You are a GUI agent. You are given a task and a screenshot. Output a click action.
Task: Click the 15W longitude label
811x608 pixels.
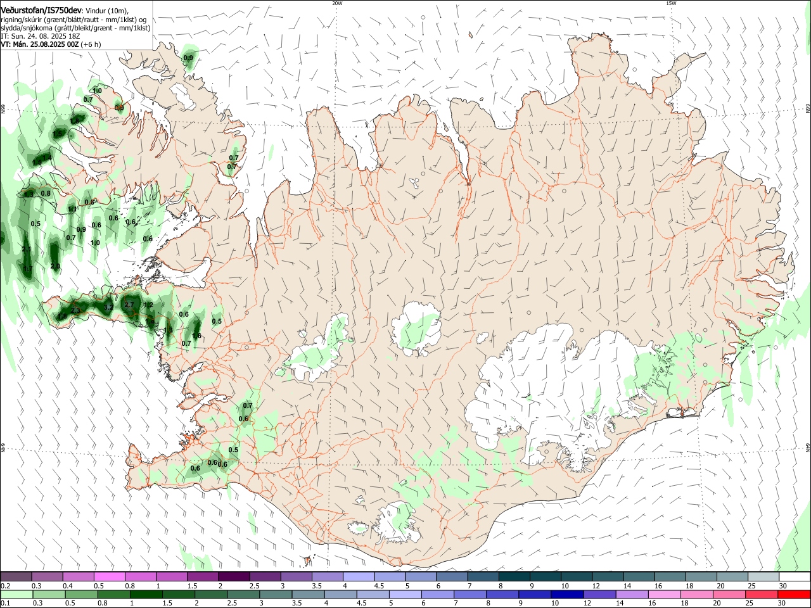[671, 3]
